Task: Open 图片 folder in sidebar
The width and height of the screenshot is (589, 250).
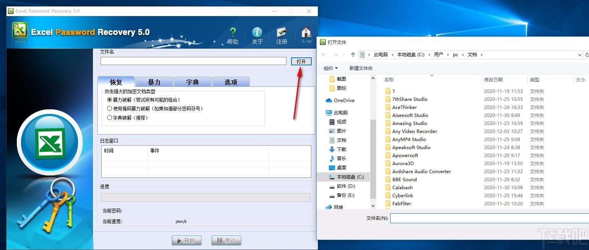Action: (x=338, y=131)
